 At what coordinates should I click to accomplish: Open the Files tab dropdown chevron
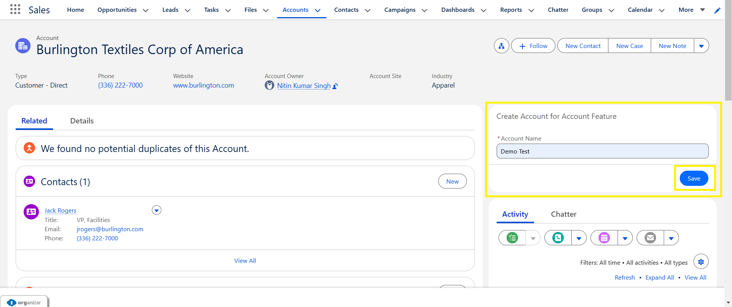[x=265, y=10]
